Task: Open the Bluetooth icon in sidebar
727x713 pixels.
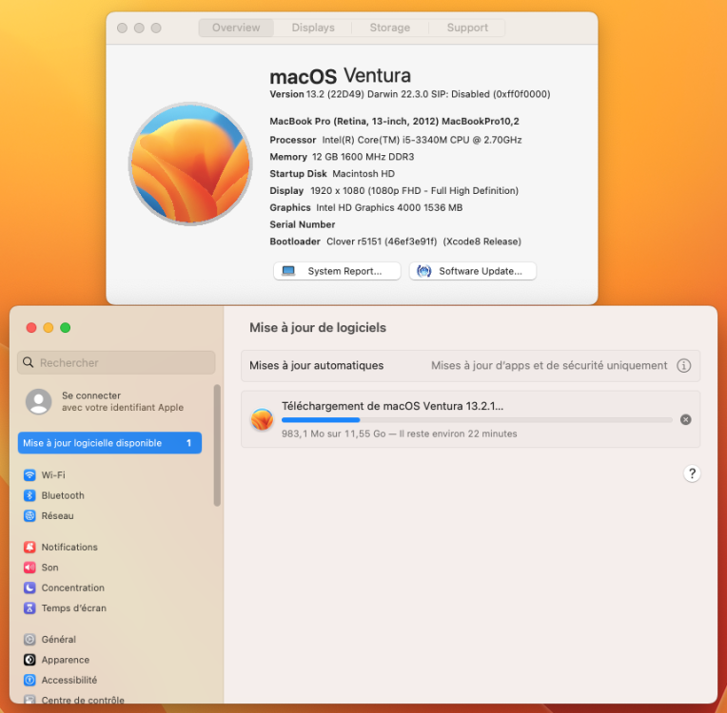Action: pyautogui.click(x=29, y=495)
